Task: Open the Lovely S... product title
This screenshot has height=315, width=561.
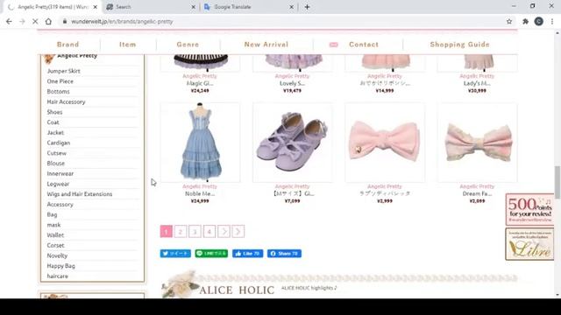Action: tap(292, 83)
